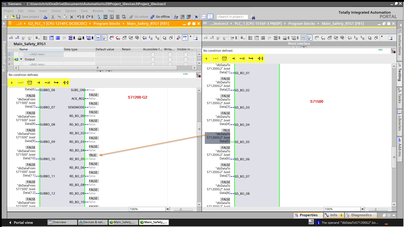Image resolution: width=404 pixels, height=227 pixels.
Task: Click the compile icon in main toolbar
Action: 99,17
